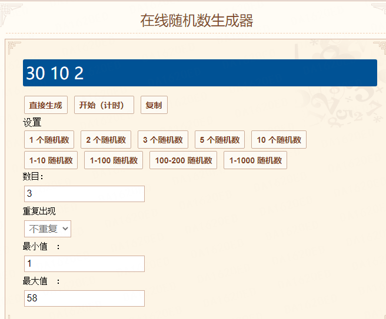386x319 pixels.
Task: Click the 设置 label
Action: [32, 122]
